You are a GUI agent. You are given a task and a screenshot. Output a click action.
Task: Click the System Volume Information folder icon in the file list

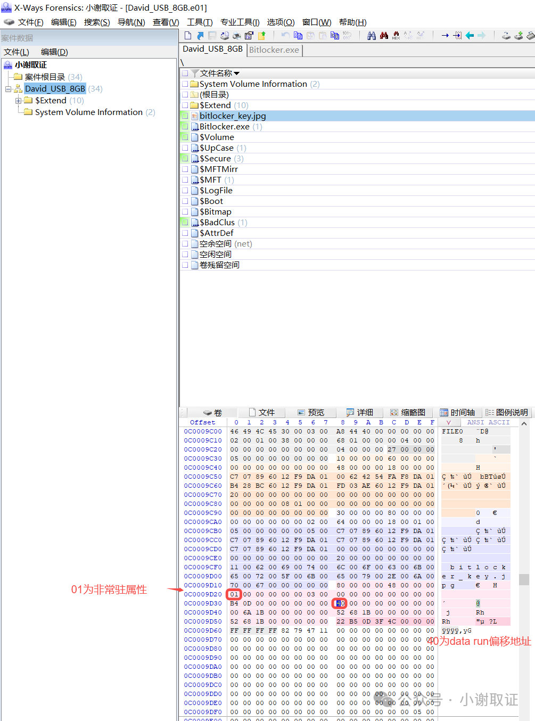click(x=194, y=84)
